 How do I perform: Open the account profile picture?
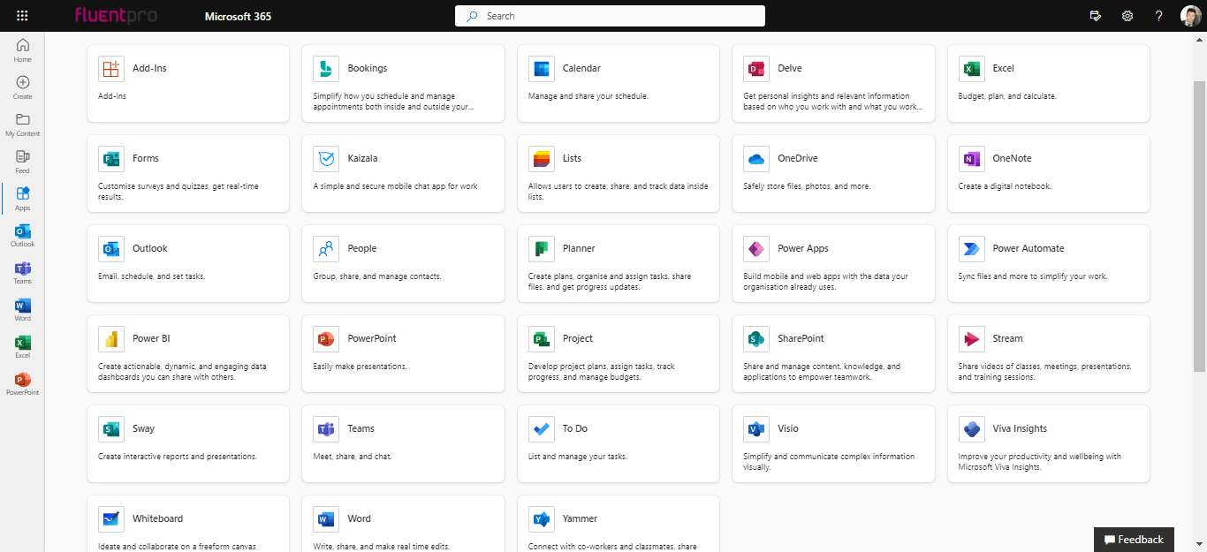coord(1190,16)
